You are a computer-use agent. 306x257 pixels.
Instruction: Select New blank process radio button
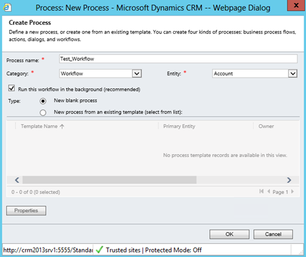[x=43, y=101]
